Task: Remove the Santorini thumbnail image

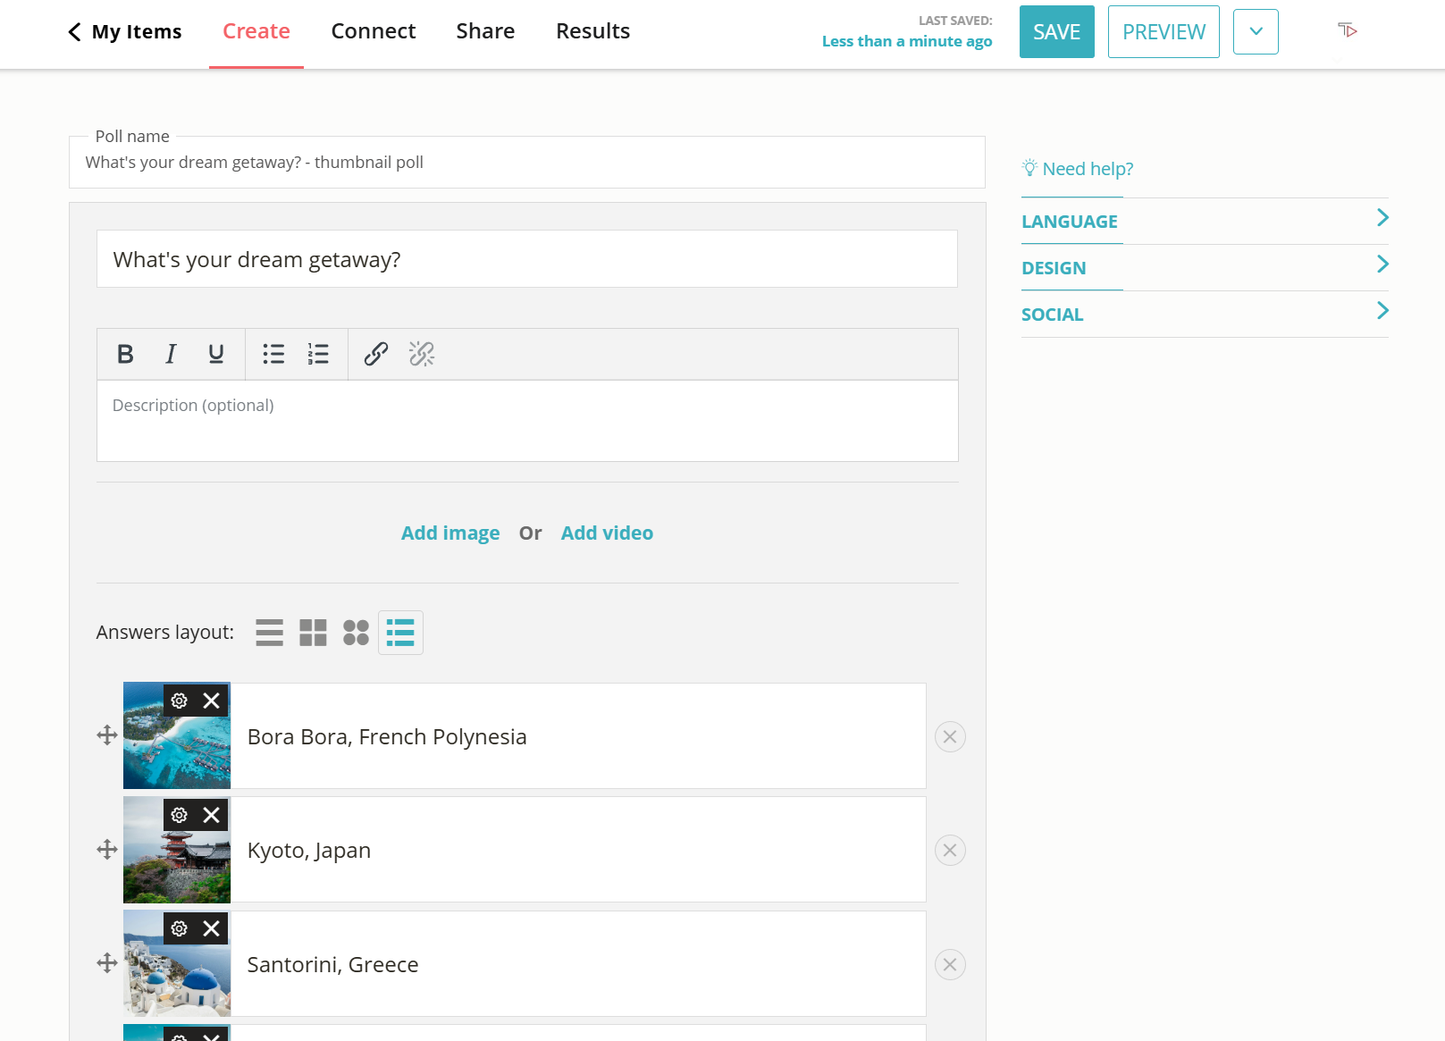Action: pyautogui.click(x=212, y=928)
